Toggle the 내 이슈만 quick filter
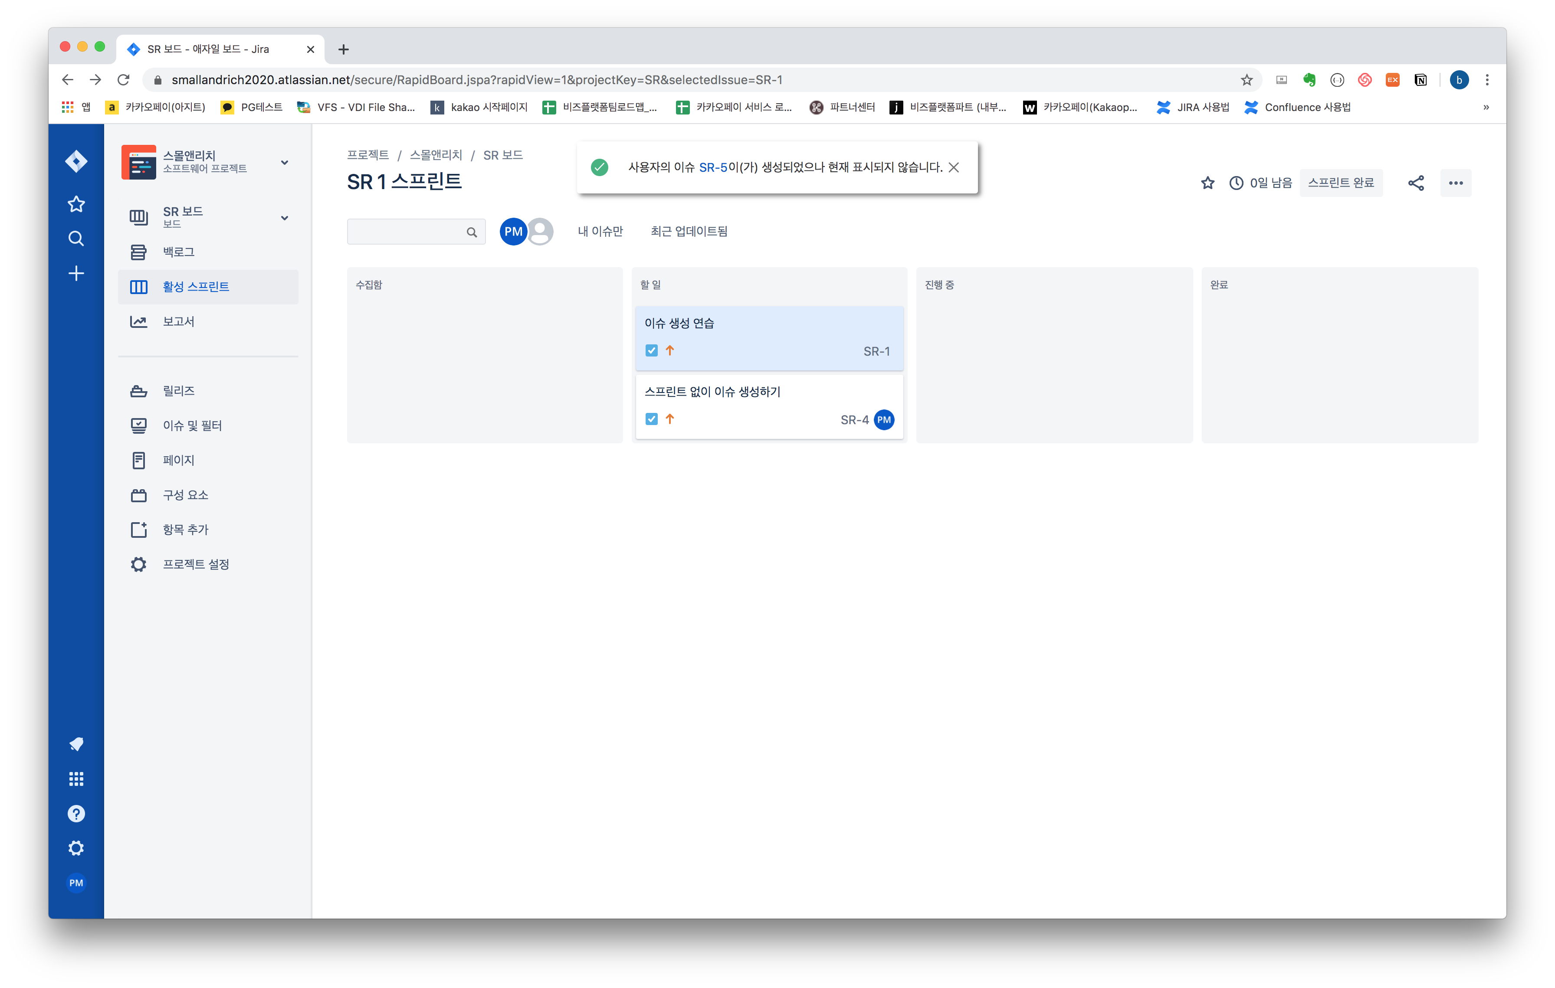Screen dimensions: 1555x988 point(600,231)
